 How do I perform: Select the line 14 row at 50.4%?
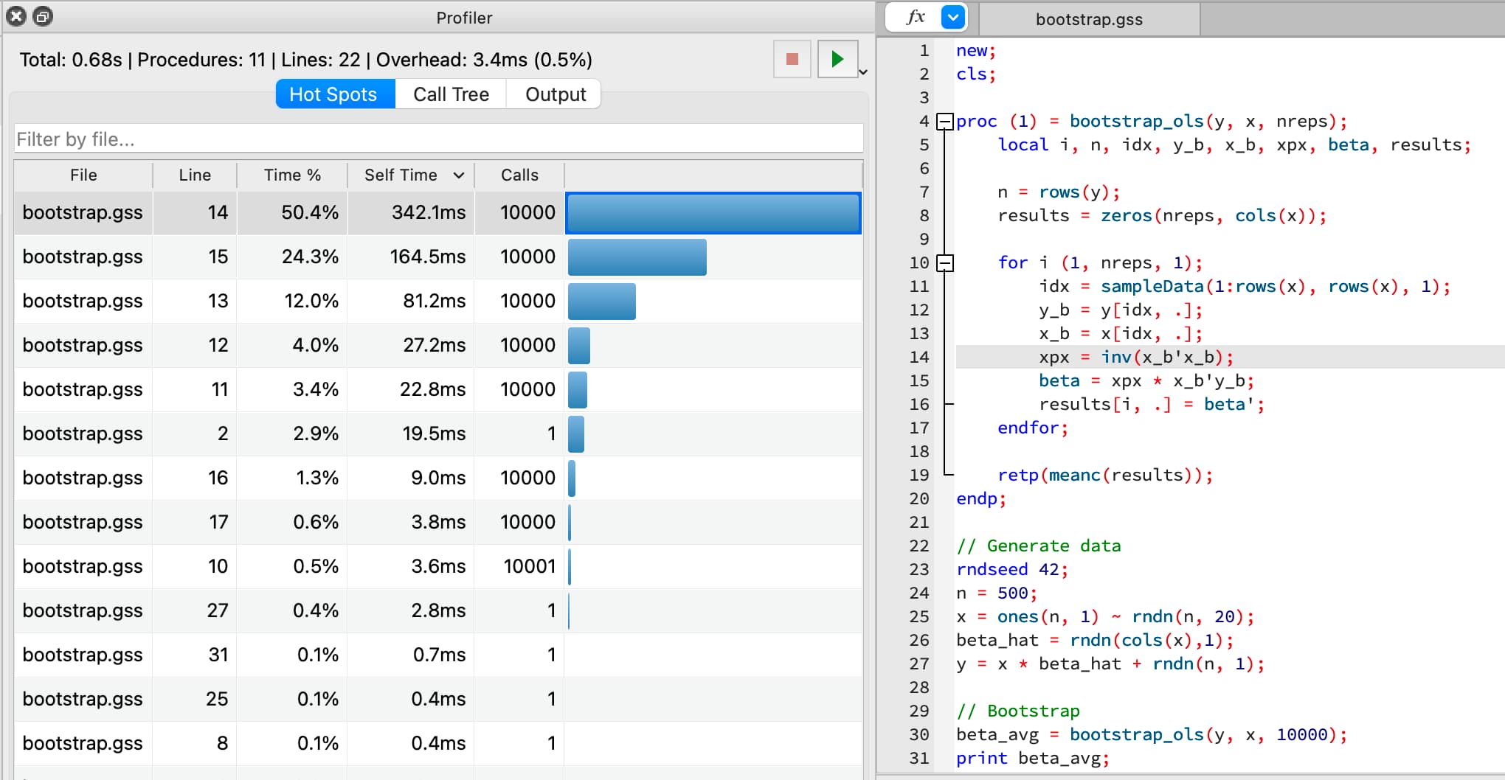pos(438,213)
